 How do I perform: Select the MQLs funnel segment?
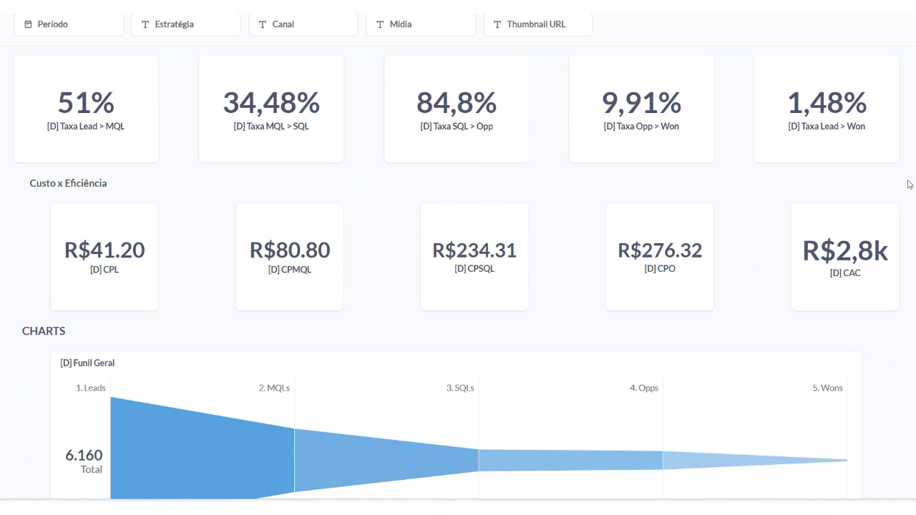pyautogui.click(x=386, y=459)
